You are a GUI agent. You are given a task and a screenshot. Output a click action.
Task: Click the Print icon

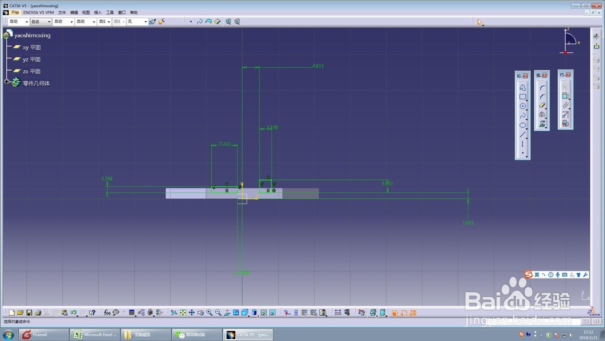38,313
